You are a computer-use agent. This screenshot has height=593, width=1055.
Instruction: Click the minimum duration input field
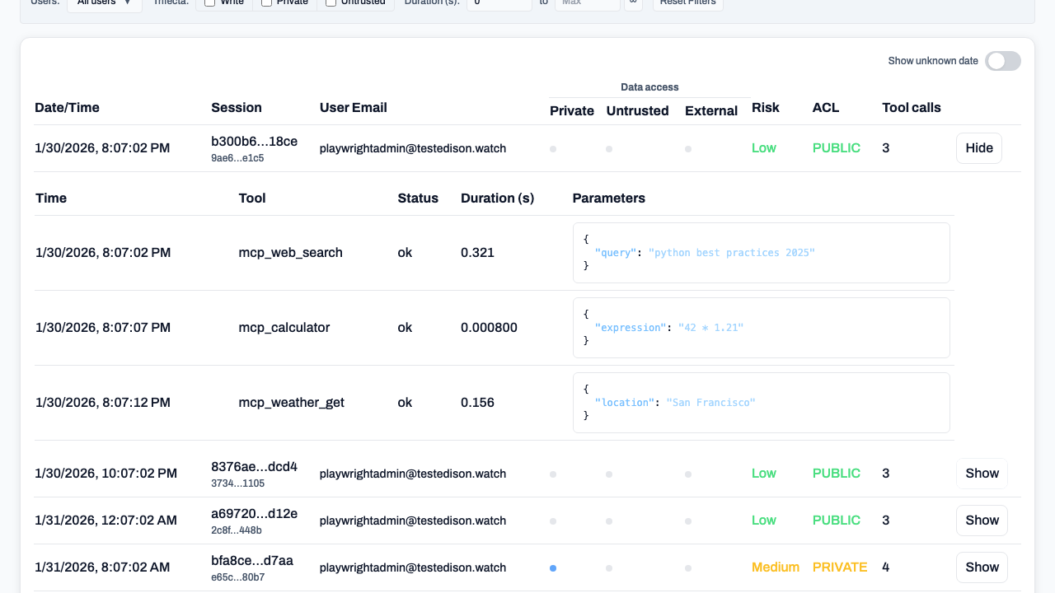(x=499, y=3)
